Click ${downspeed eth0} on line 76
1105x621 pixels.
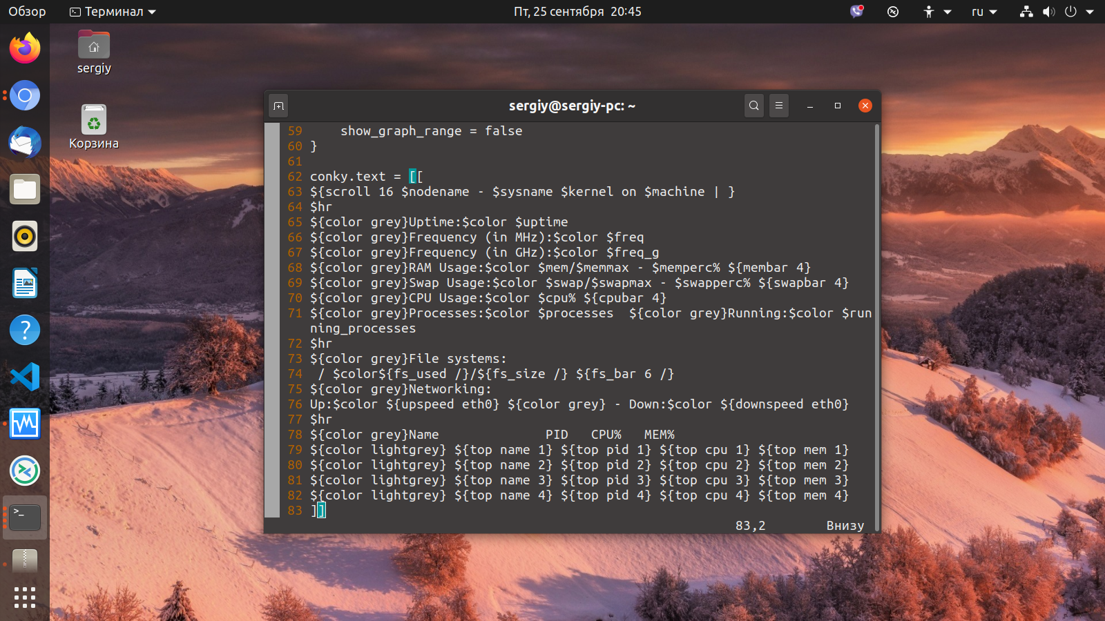point(785,404)
